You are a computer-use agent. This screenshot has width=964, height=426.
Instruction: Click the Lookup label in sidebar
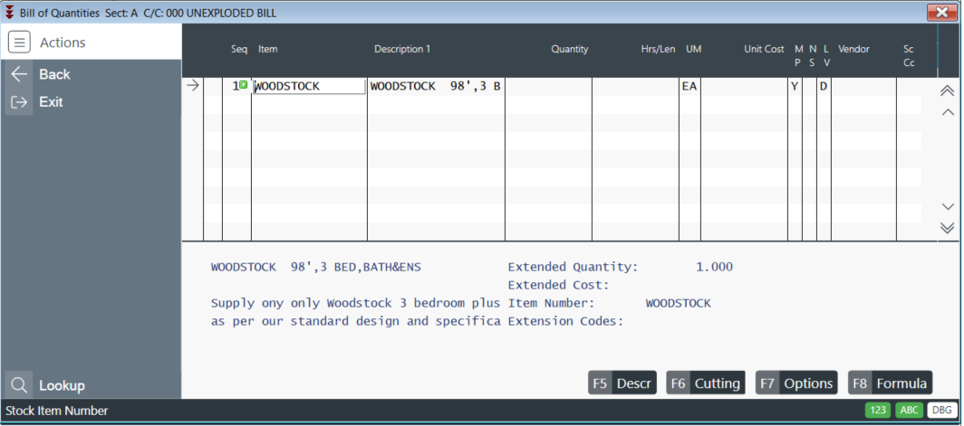63,385
